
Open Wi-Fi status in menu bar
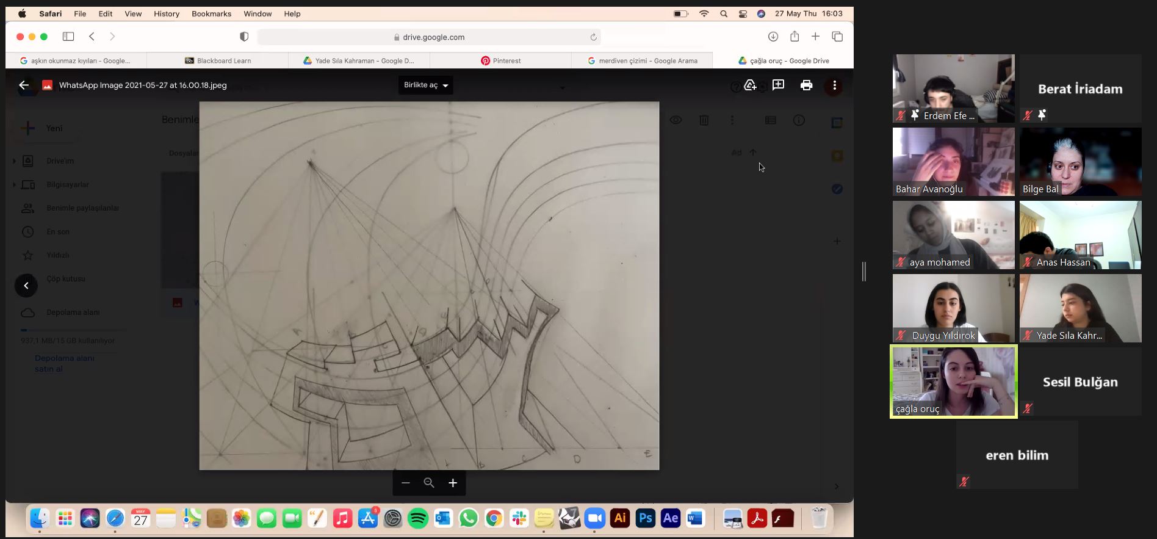(704, 13)
